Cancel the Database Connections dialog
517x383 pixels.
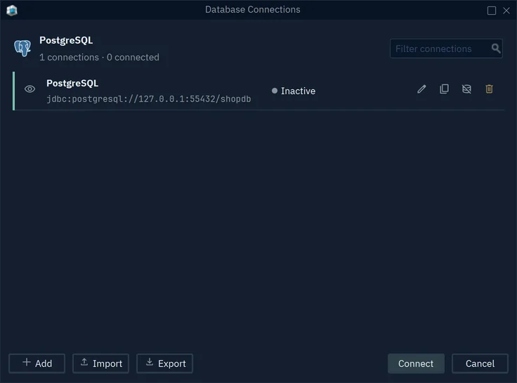[480, 363]
